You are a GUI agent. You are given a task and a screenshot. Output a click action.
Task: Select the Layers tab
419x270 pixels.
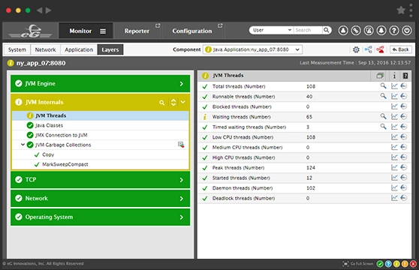coord(110,49)
